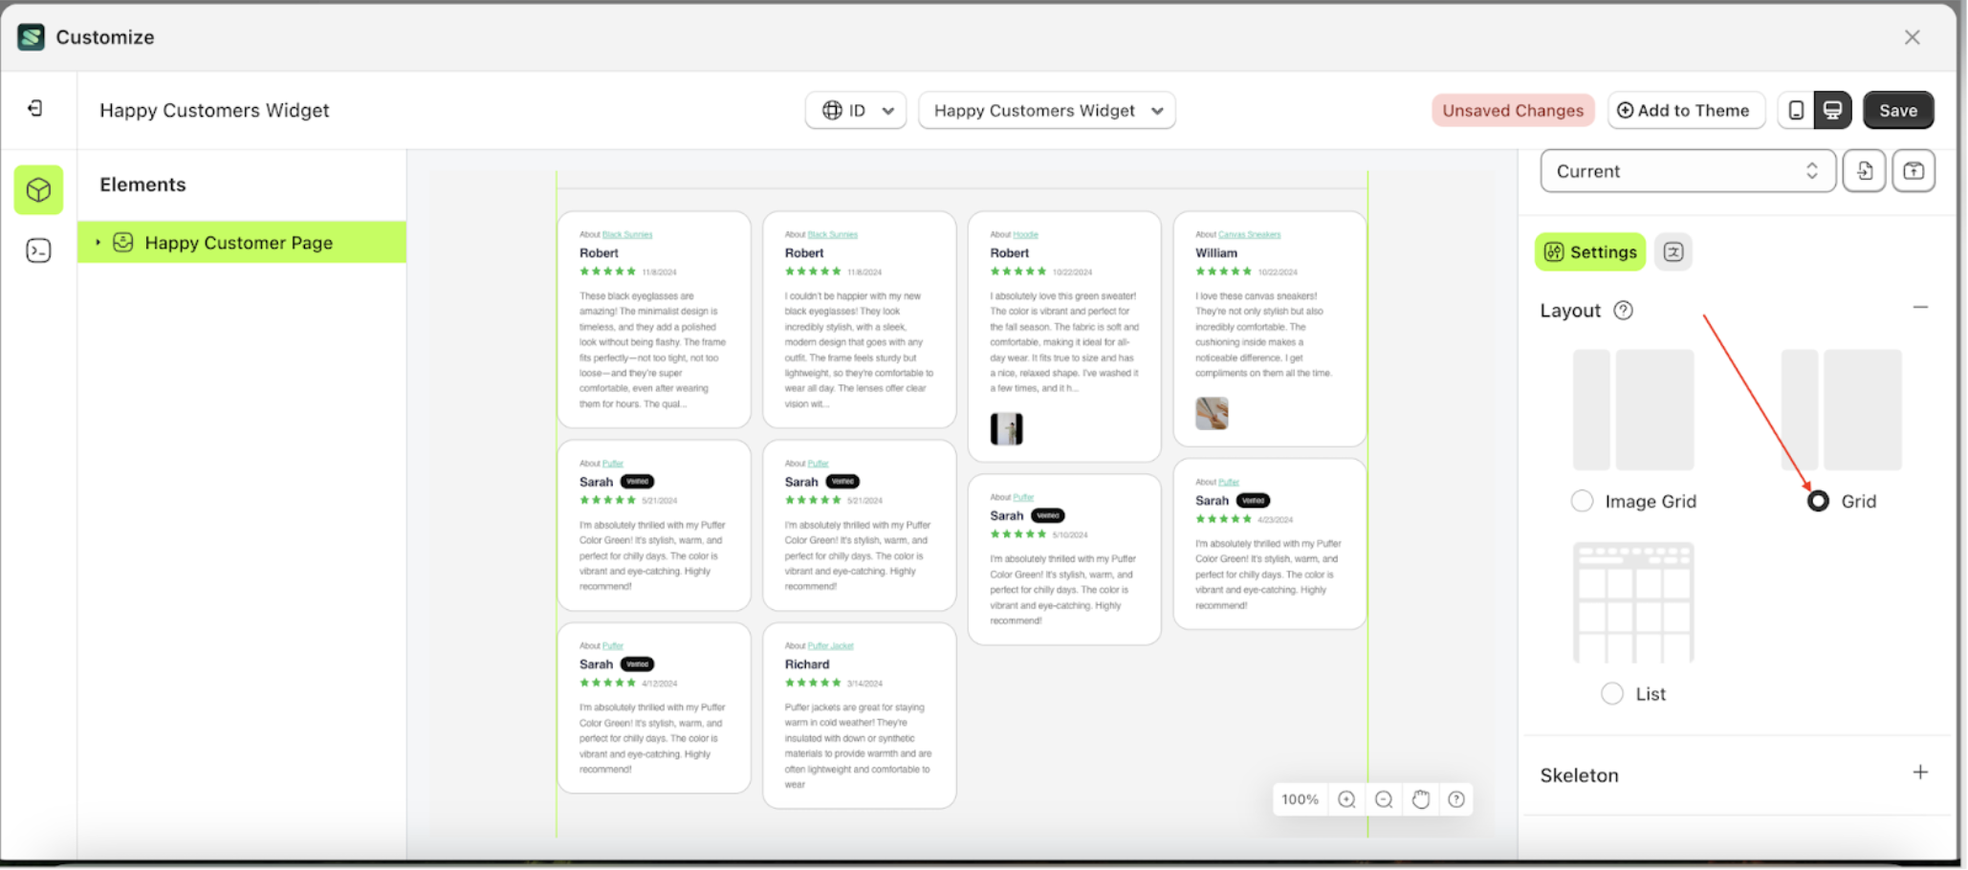Expand the Happy Customer Page tree item
The height and width of the screenshot is (870, 1968).
(98, 242)
